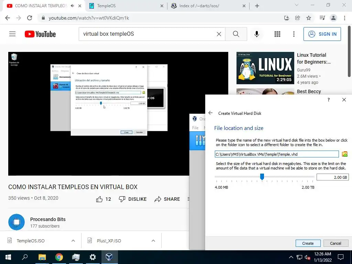Open Windows Start menu
This screenshot has height=264, width=352.
pyautogui.click(x=8, y=257)
